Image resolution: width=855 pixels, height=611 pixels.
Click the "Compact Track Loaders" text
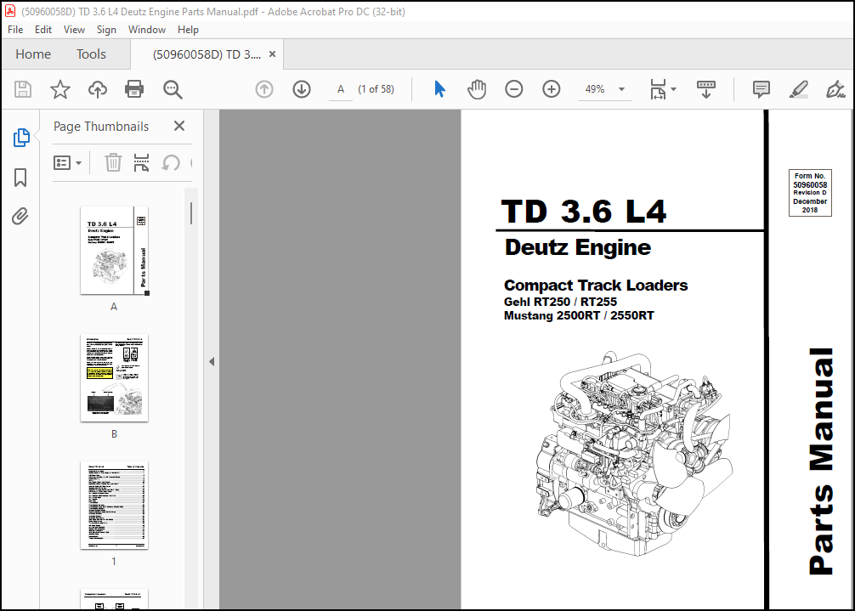pyautogui.click(x=596, y=285)
